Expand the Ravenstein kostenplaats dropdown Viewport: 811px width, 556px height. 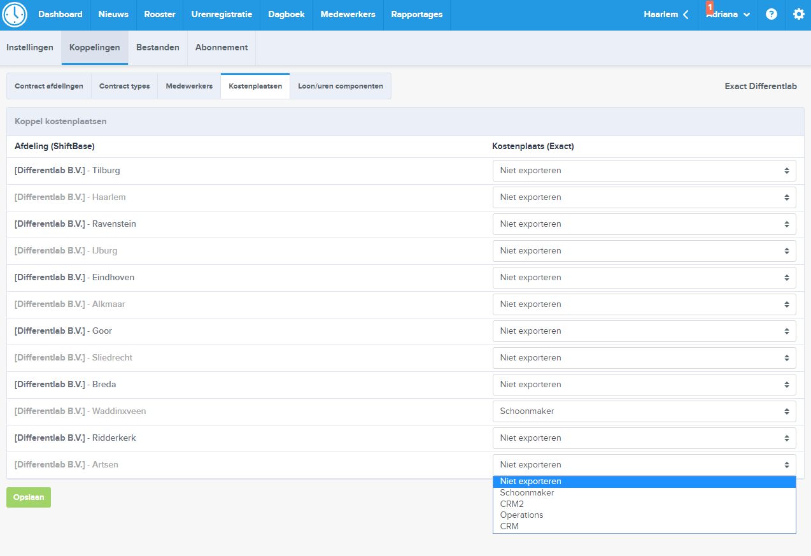tap(644, 224)
